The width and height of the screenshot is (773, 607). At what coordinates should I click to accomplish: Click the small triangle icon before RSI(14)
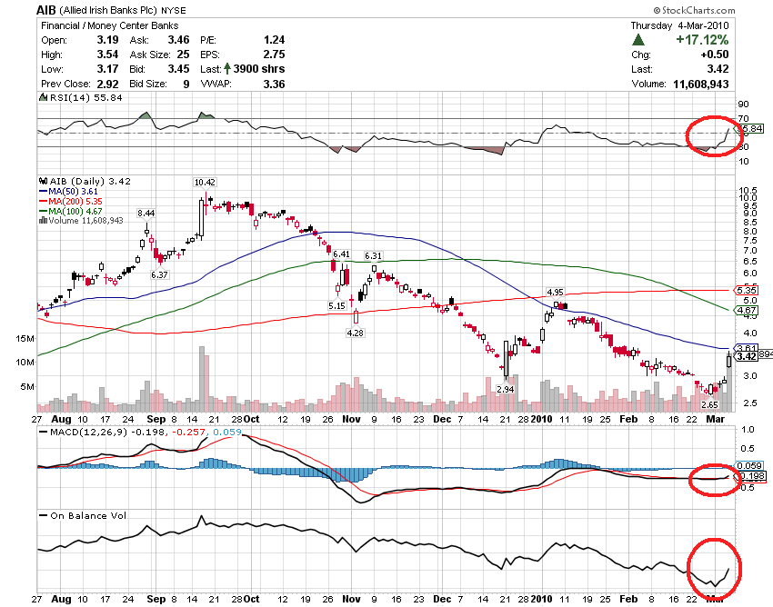(44, 97)
